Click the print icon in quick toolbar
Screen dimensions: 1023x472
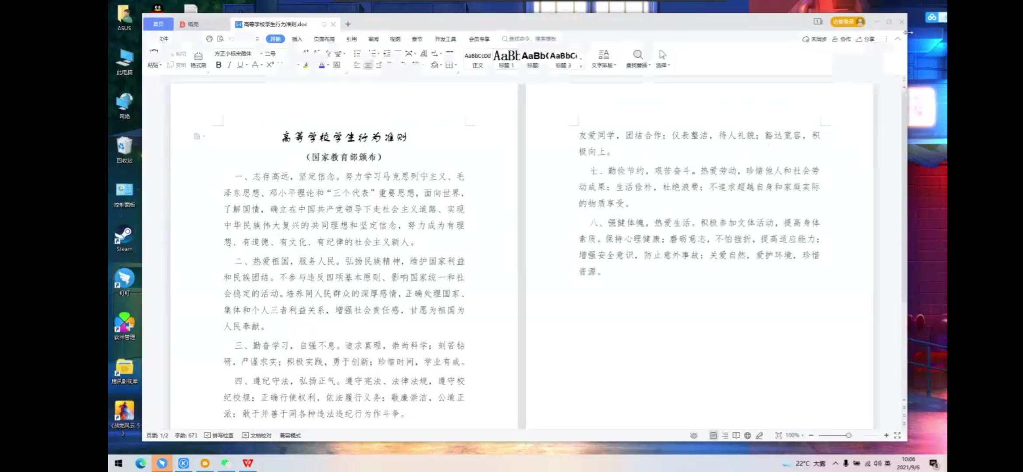pos(209,39)
